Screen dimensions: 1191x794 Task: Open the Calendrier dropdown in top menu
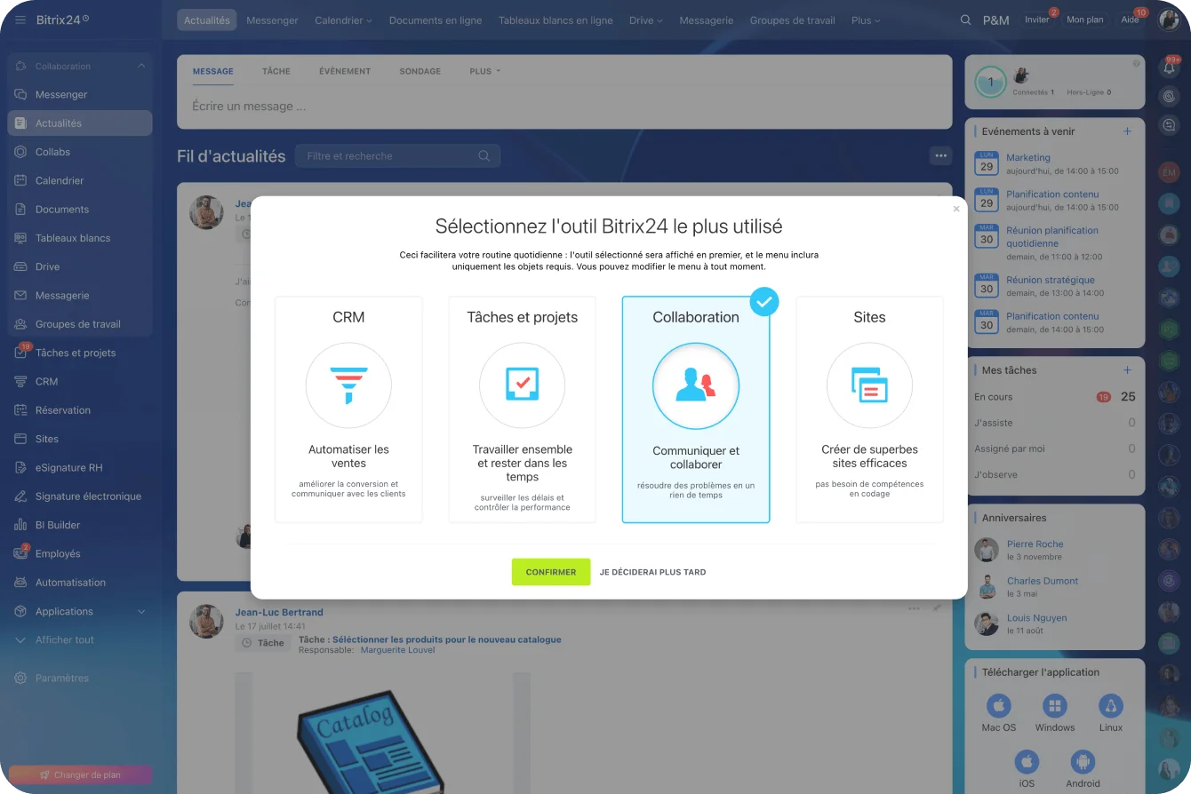point(343,20)
